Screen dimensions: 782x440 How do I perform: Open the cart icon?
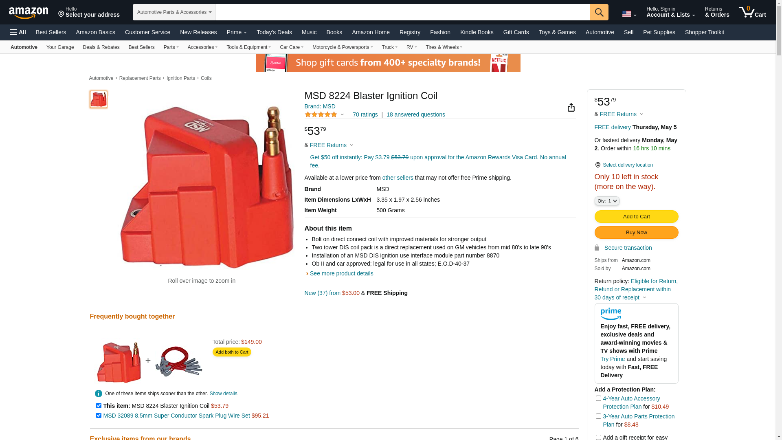tap(752, 12)
